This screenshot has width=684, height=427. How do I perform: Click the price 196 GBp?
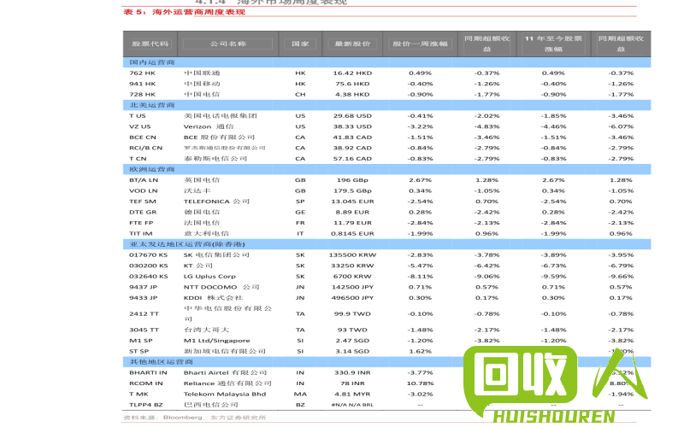click(352, 180)
